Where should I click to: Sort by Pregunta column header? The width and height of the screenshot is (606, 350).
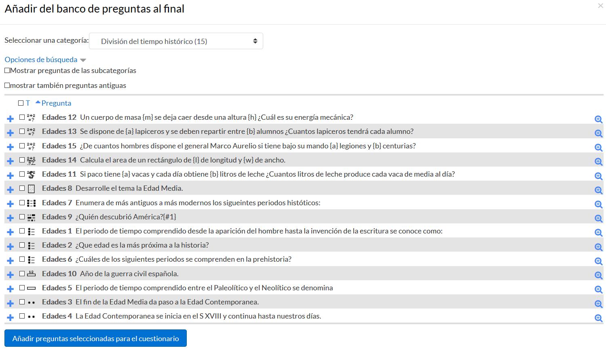tap(56, 103)
